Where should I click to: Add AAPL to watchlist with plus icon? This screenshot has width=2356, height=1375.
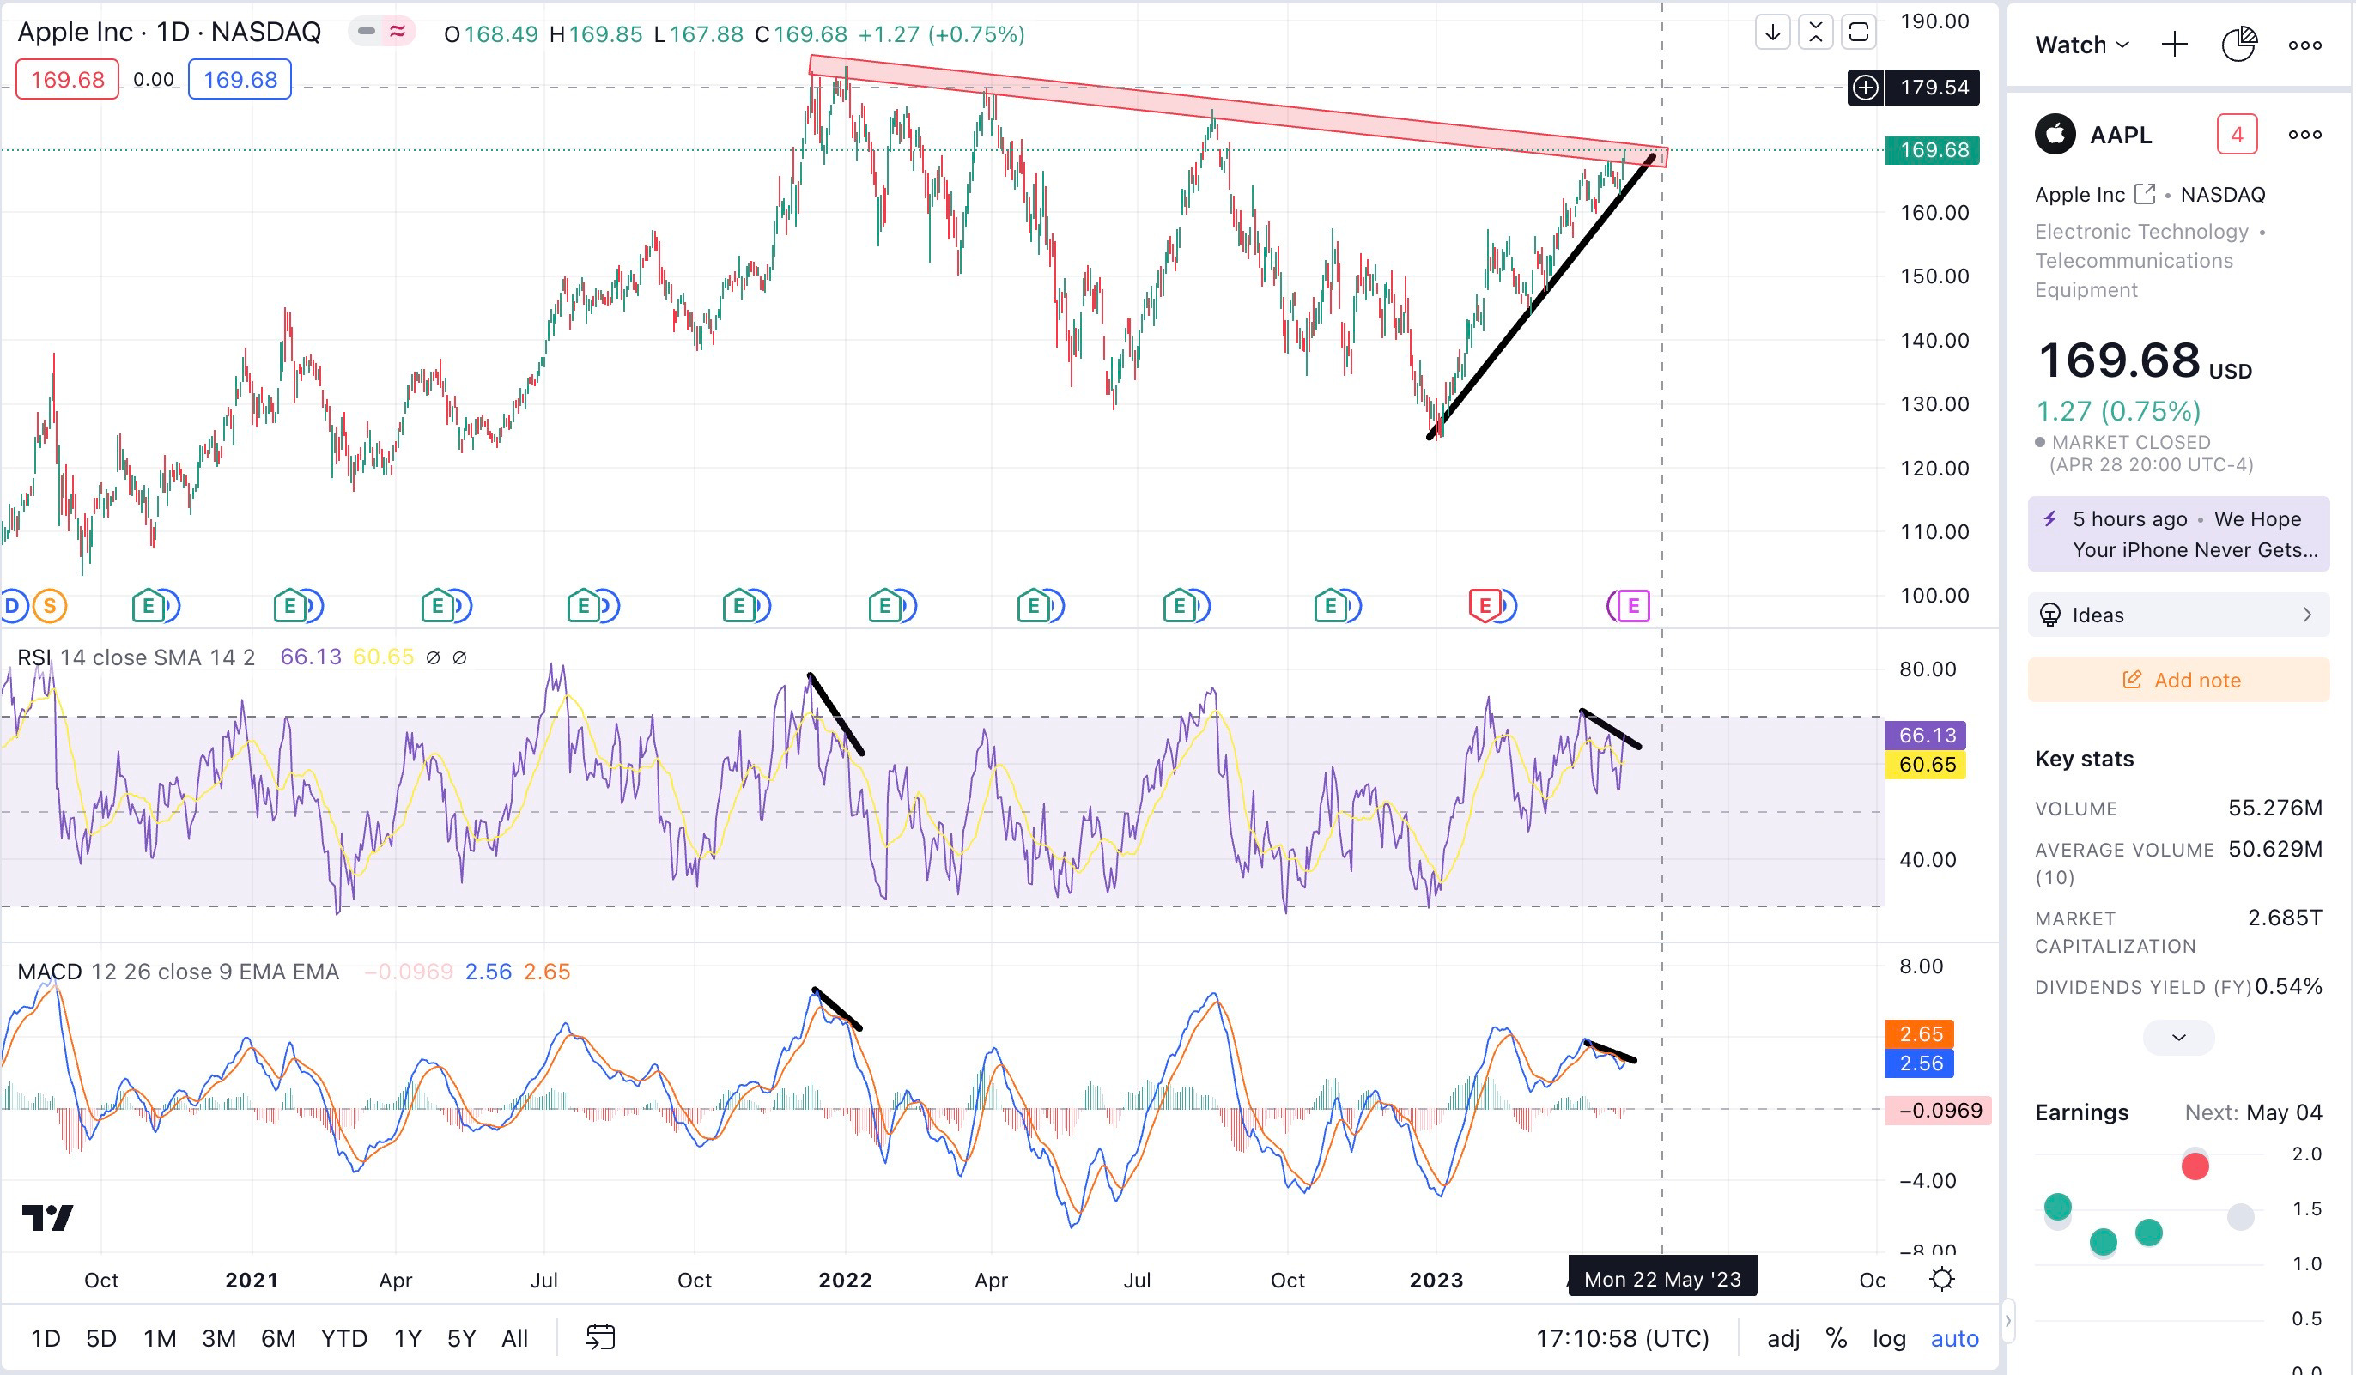click(2174, 44)
